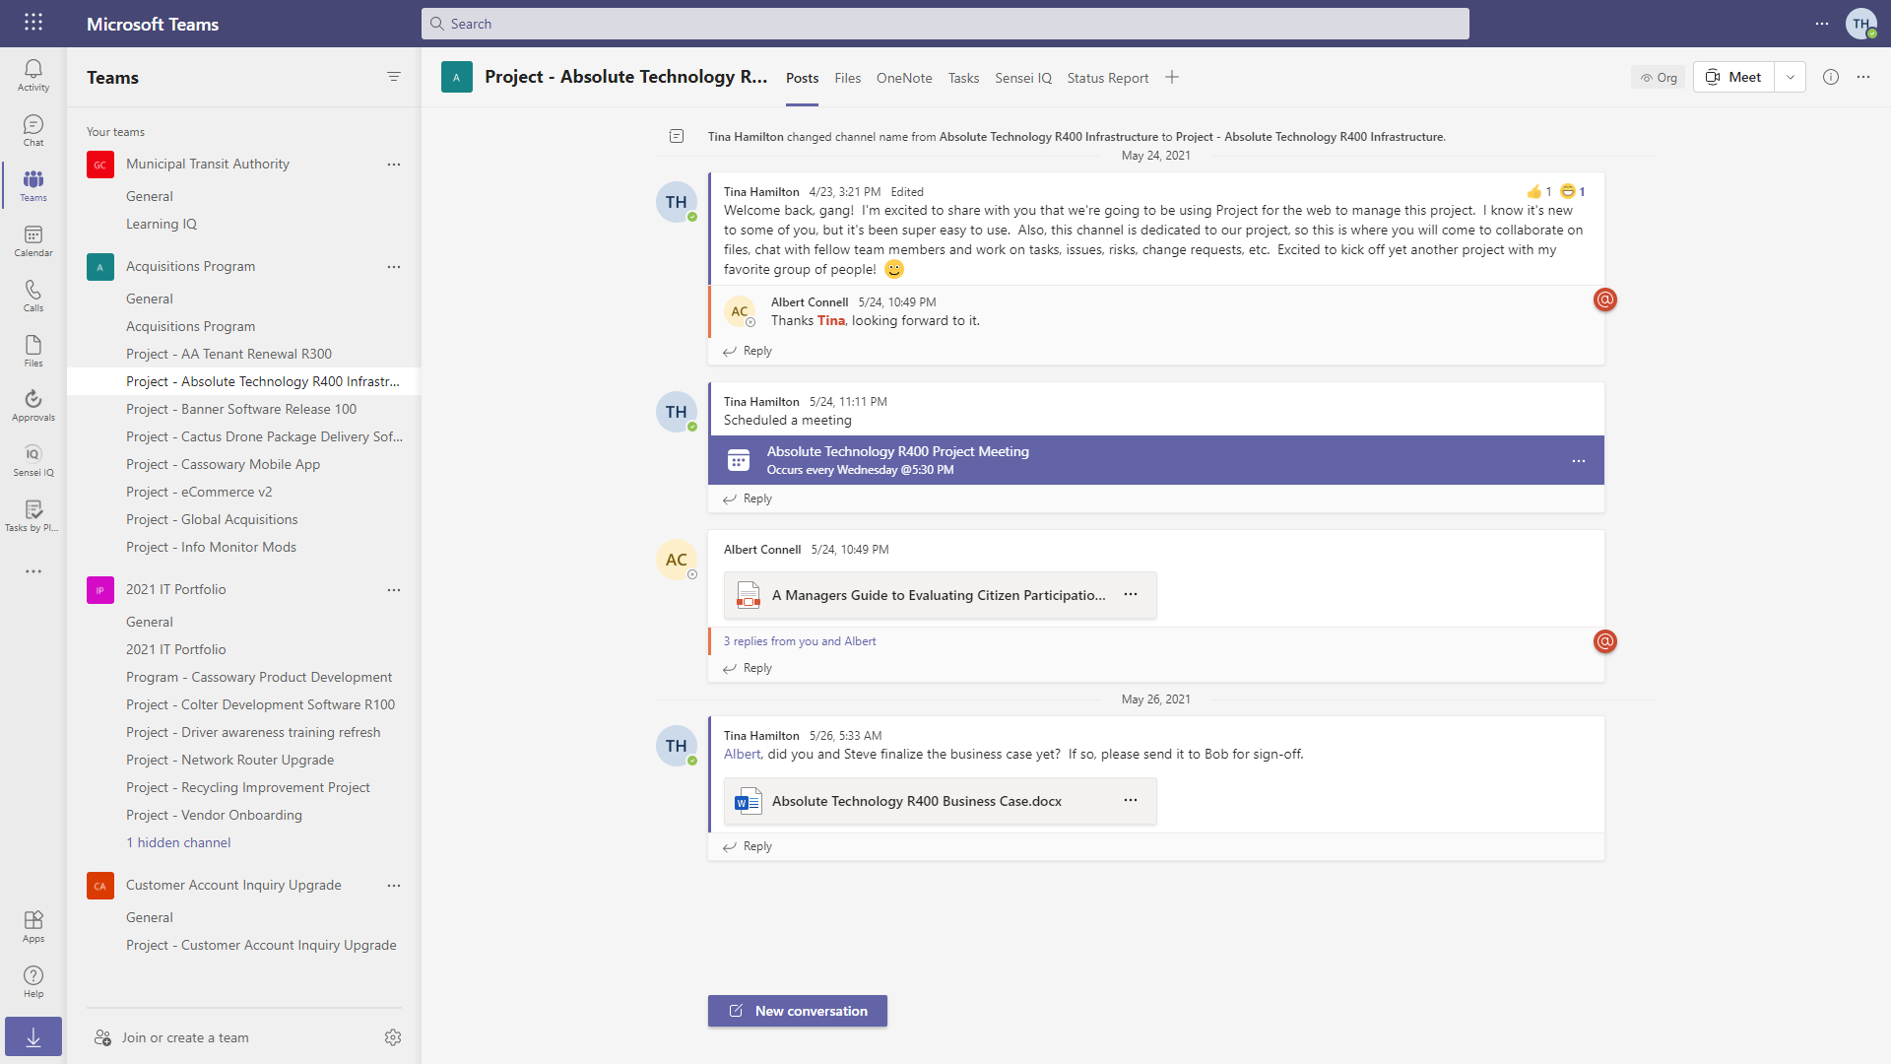1891x1064 pixels.
Task: Click the Albert mention link
Action: (x=742, y=754)
